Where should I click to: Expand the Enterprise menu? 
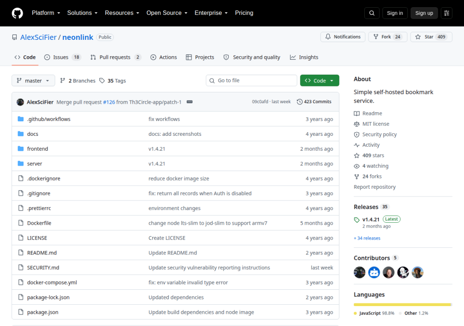211,13
